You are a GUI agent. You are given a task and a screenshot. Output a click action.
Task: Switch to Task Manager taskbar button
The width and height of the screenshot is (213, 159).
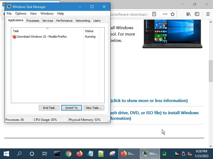[x=150, y=154]
